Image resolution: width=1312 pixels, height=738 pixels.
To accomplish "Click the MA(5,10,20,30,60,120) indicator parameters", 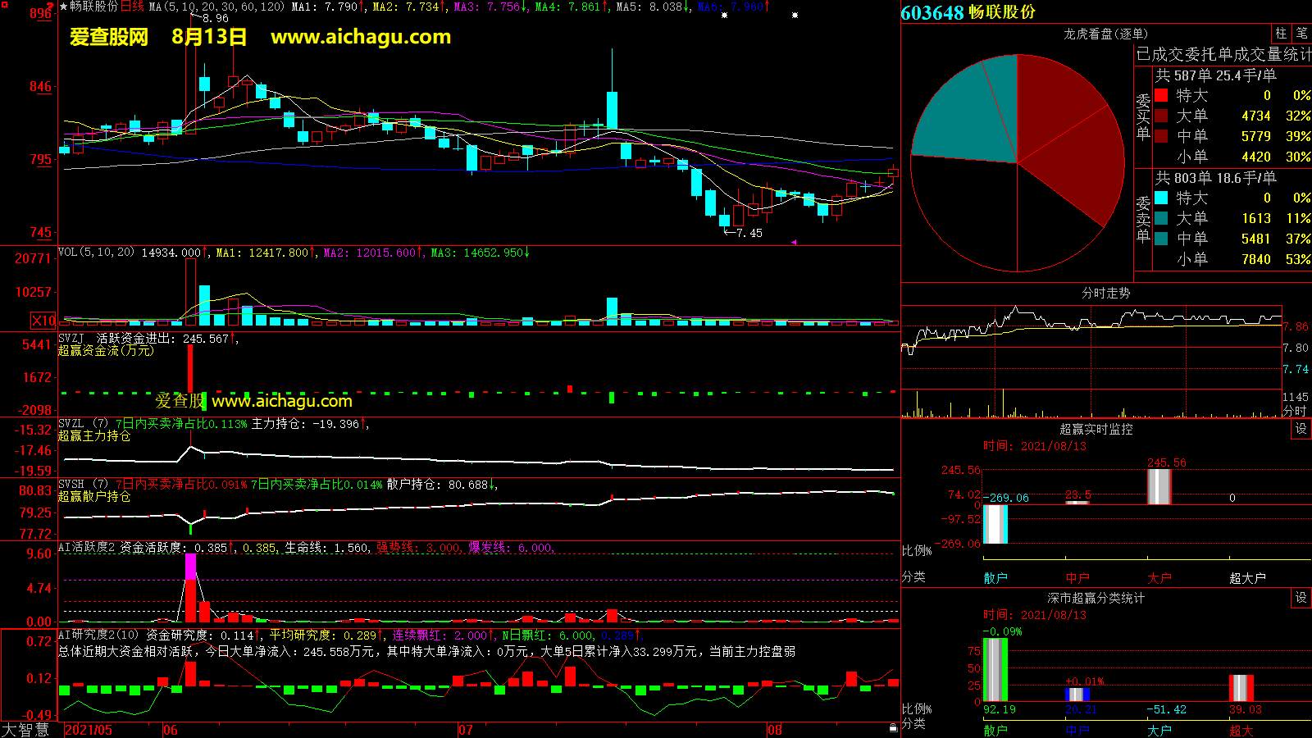I will (x=216, y=7).
